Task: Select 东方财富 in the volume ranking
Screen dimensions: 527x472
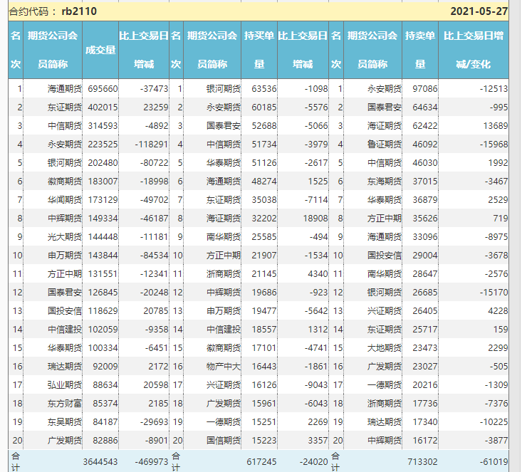Action: 64,404
